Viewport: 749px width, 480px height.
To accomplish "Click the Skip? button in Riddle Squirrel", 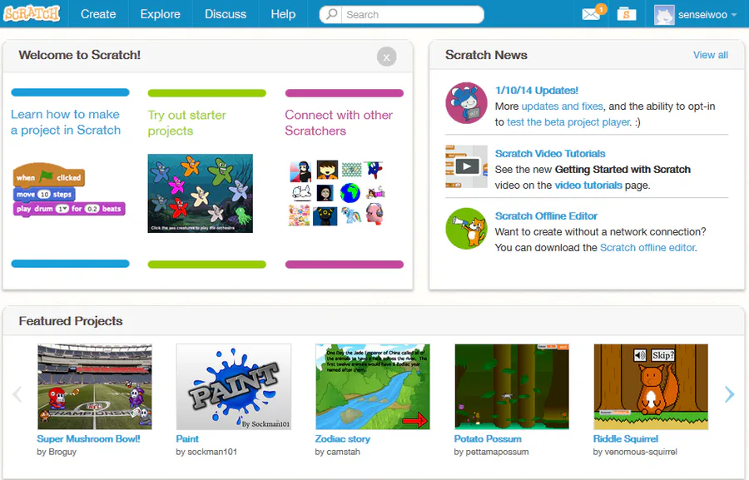I will point(663,355).
